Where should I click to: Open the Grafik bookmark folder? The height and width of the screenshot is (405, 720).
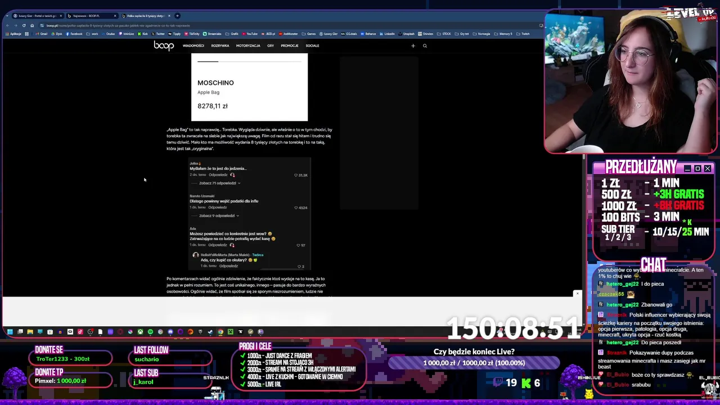pyautogui.click(x=231, y=34)
